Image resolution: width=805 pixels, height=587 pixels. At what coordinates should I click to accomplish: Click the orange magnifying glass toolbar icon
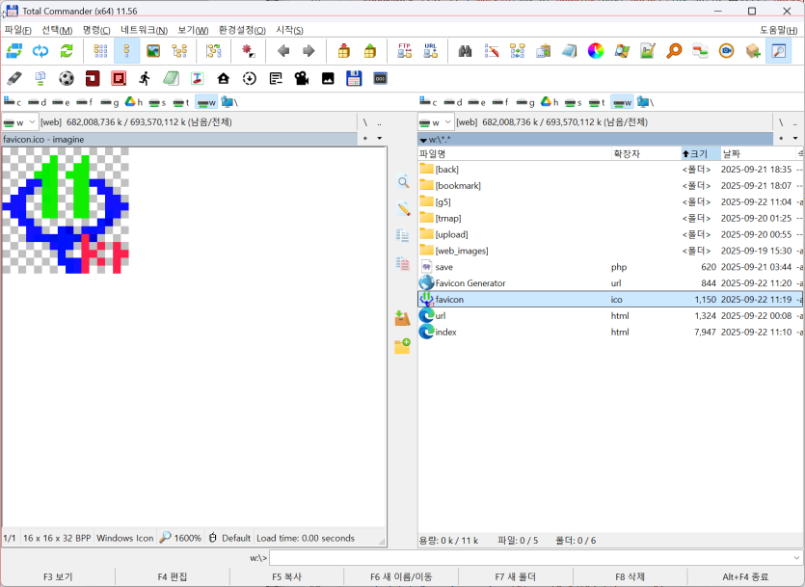tap(674, 51)
